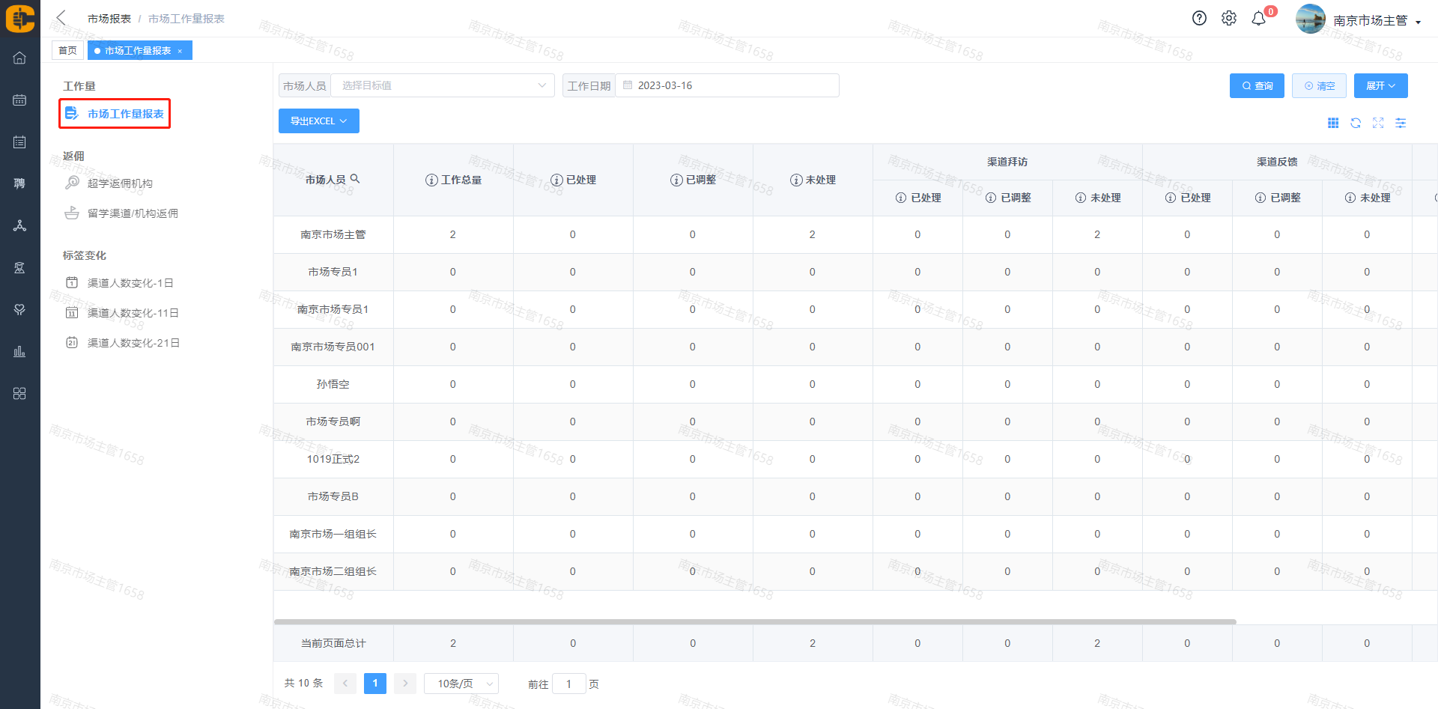
Task: Click the 查询 search button
Action: (x=1257, y=86)
